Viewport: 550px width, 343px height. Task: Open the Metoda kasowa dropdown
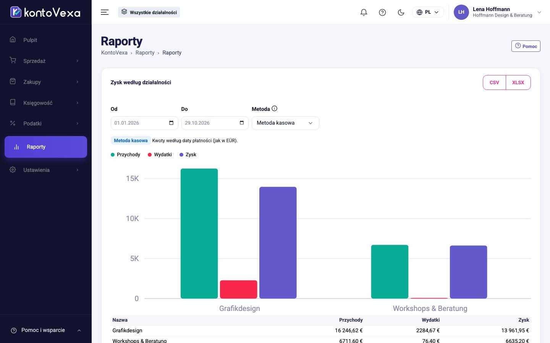(x=285, y=123)
